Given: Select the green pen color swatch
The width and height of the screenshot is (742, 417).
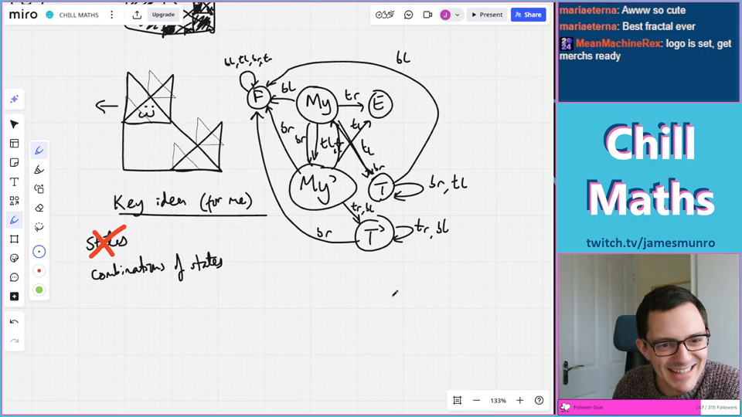Looking at the screenshot, I should 39,290.
